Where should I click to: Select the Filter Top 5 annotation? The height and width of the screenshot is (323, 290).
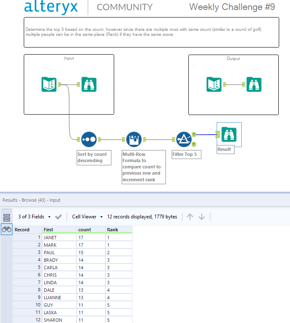tap(186, 155)
